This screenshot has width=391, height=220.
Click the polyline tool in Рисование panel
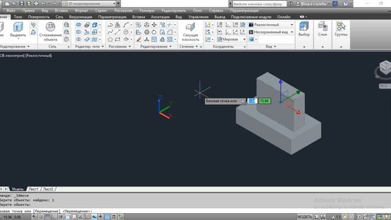(x=110, y=24)
